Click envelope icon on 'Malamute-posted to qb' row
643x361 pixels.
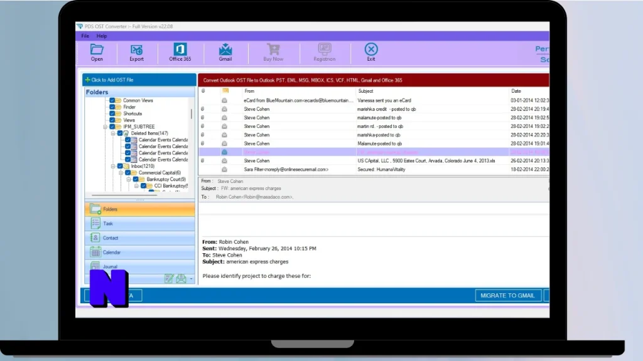click(x=224, y=144)
